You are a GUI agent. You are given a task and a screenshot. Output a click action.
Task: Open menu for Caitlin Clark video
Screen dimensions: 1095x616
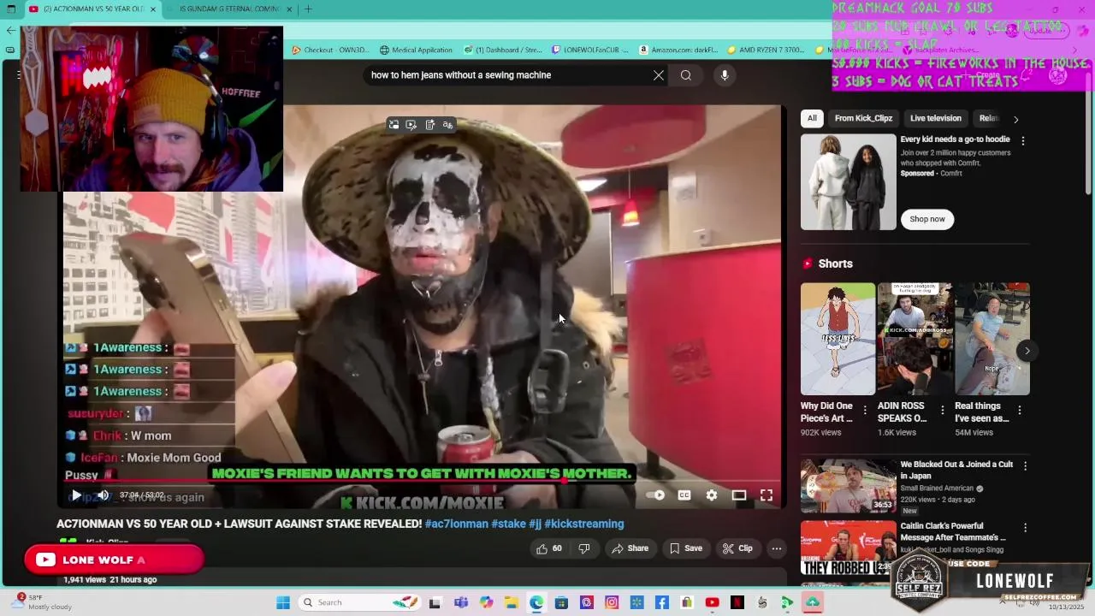click(1025, 528)
